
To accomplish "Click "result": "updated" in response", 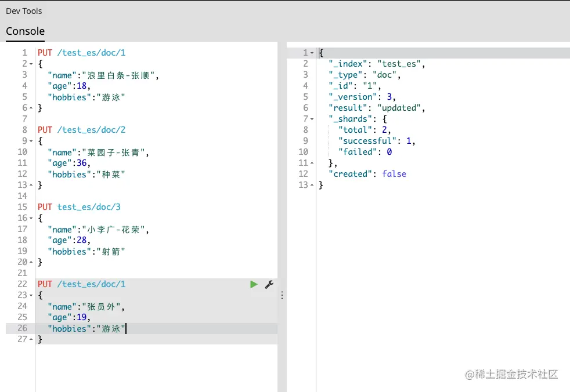I will [377, 108].
